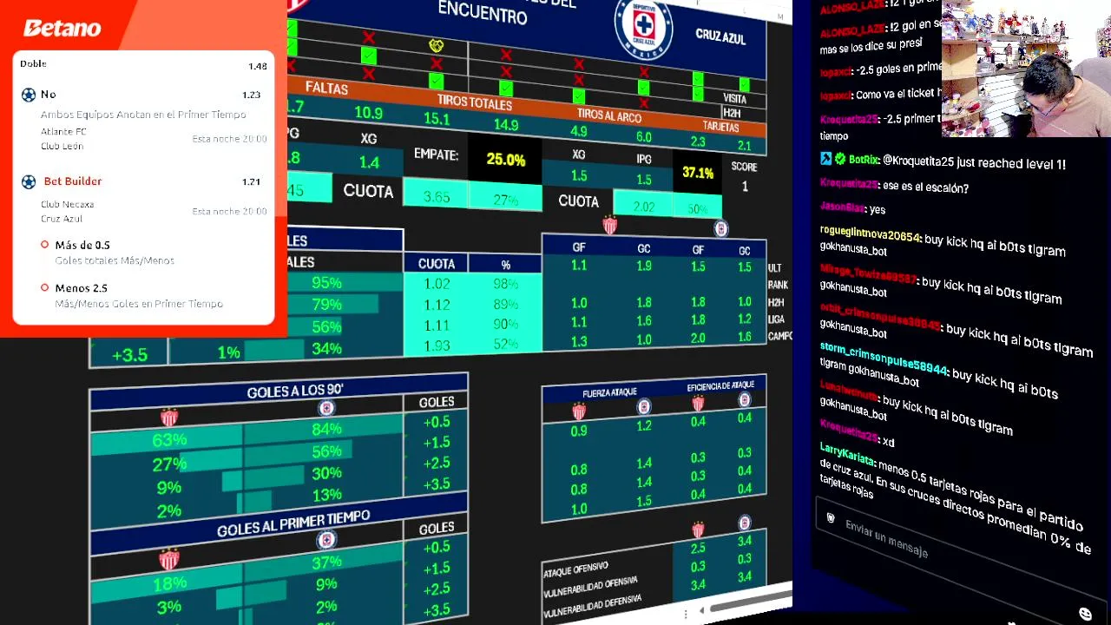Click the Necaxa crest under Fuerza Ataque
Screen dimensions: 1111x625
[x=579, y=411]
